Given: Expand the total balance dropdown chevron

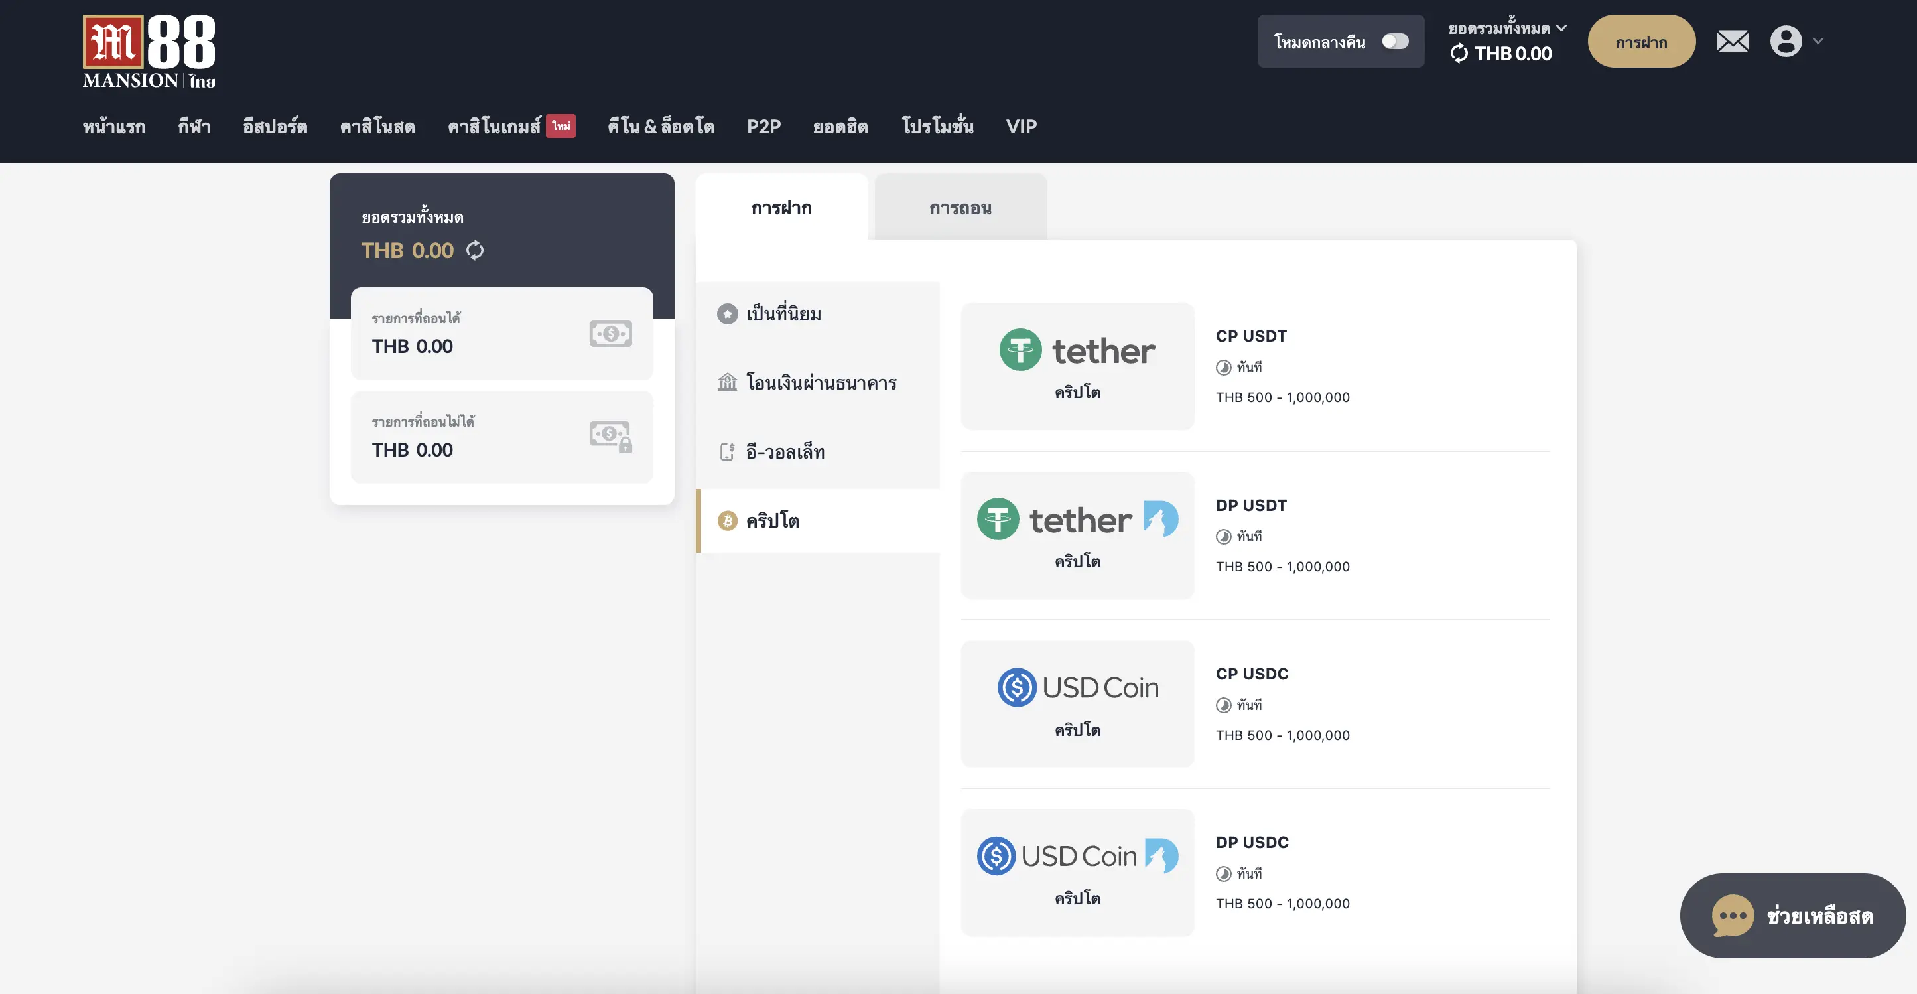Looking at the screenshot, I should (1561, 29).
